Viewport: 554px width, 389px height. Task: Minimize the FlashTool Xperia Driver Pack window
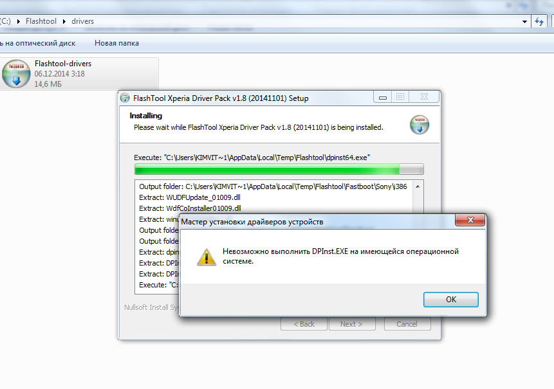(x=382, y=97)
